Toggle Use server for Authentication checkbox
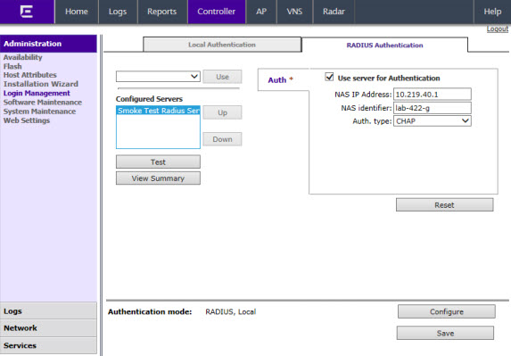Screen dimensions: 511x356 tap(329, 78)
